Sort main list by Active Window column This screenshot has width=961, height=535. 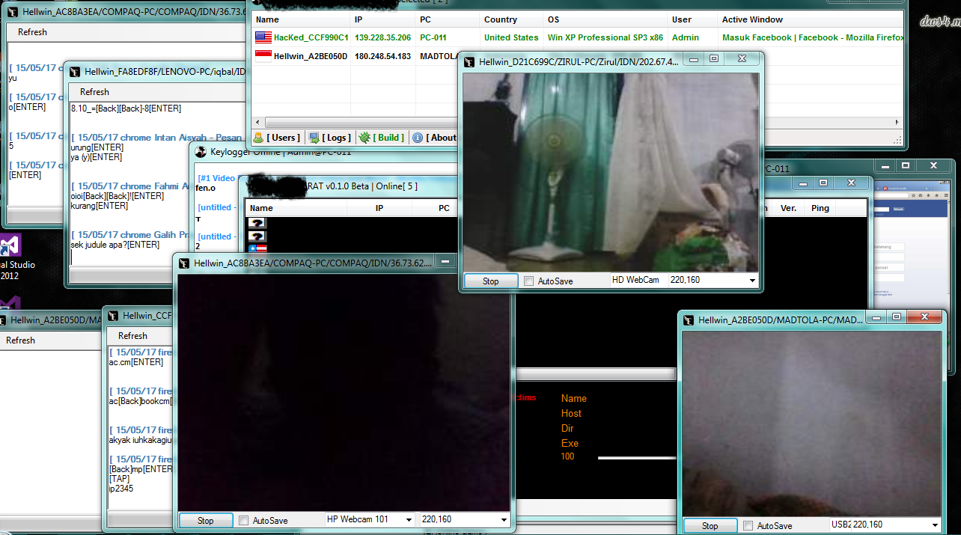tap(811, 19)
